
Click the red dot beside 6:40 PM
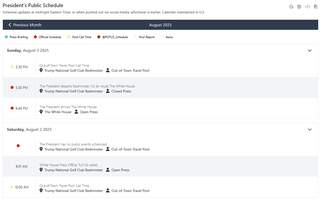12,108
